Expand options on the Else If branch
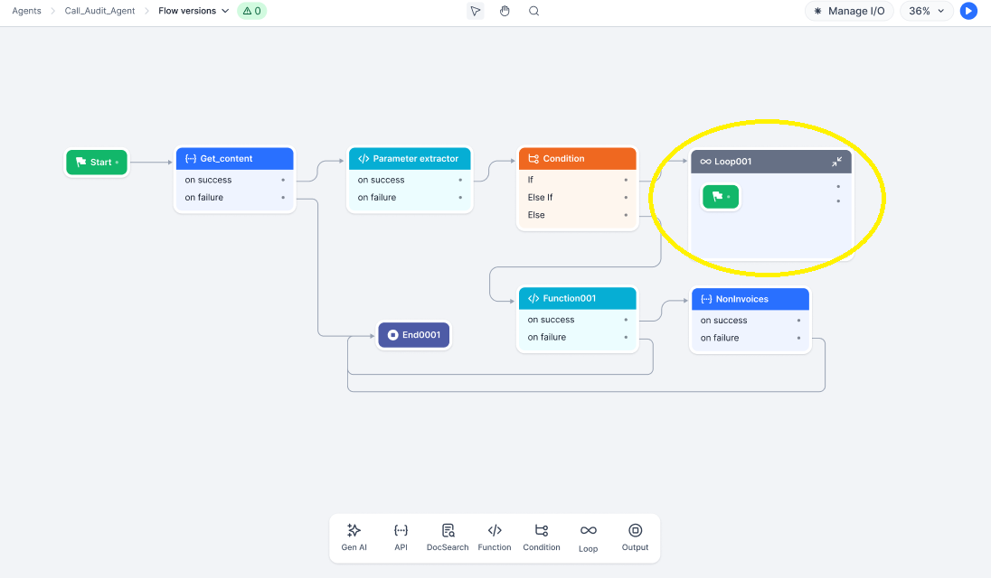Viewport: 991px width, 578px height. [626, 197]
